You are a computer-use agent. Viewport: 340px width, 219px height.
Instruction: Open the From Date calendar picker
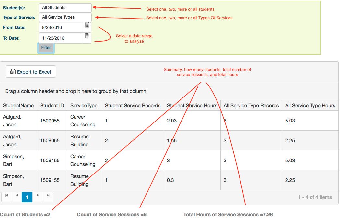pos(87,25)
